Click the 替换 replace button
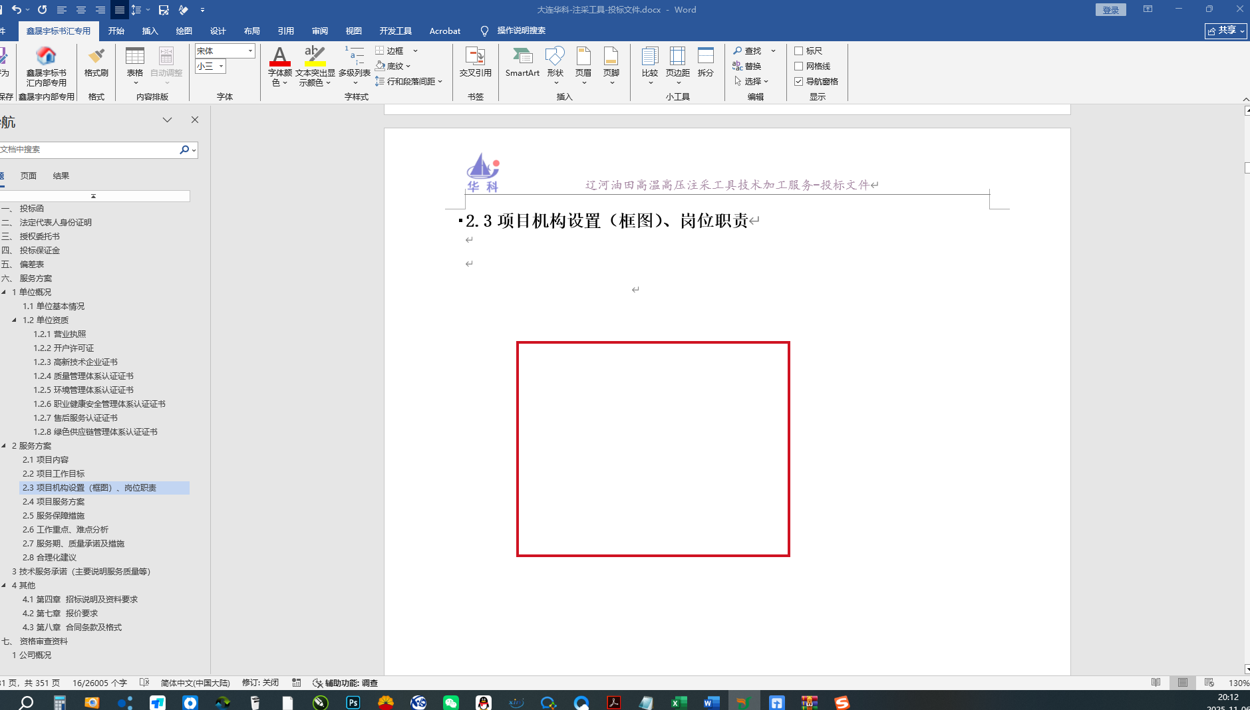 (x=747, y=66)
